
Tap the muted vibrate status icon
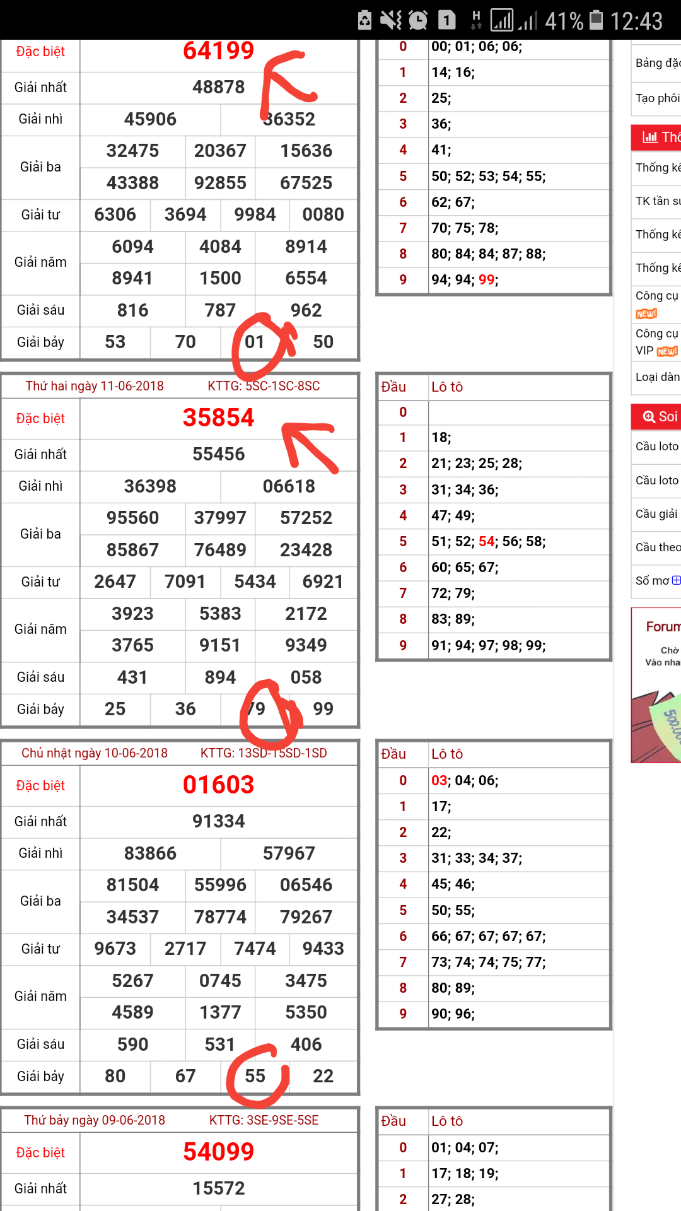point(391,21)
